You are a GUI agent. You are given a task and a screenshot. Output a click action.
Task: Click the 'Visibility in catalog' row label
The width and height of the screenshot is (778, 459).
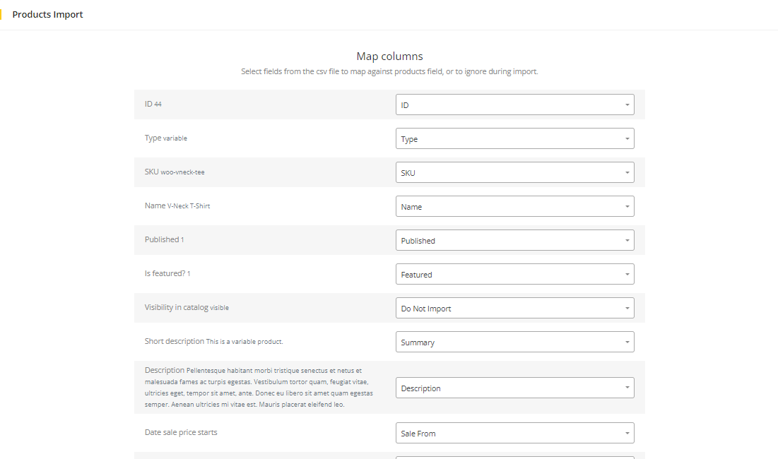[177, 307]
